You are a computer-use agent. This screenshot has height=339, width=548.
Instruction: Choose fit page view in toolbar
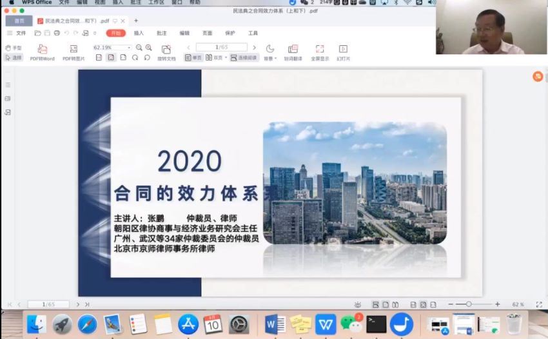click(111, 57)
